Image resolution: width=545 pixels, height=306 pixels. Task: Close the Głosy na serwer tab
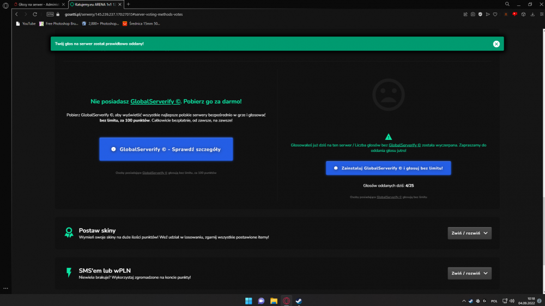pos(63,4)
